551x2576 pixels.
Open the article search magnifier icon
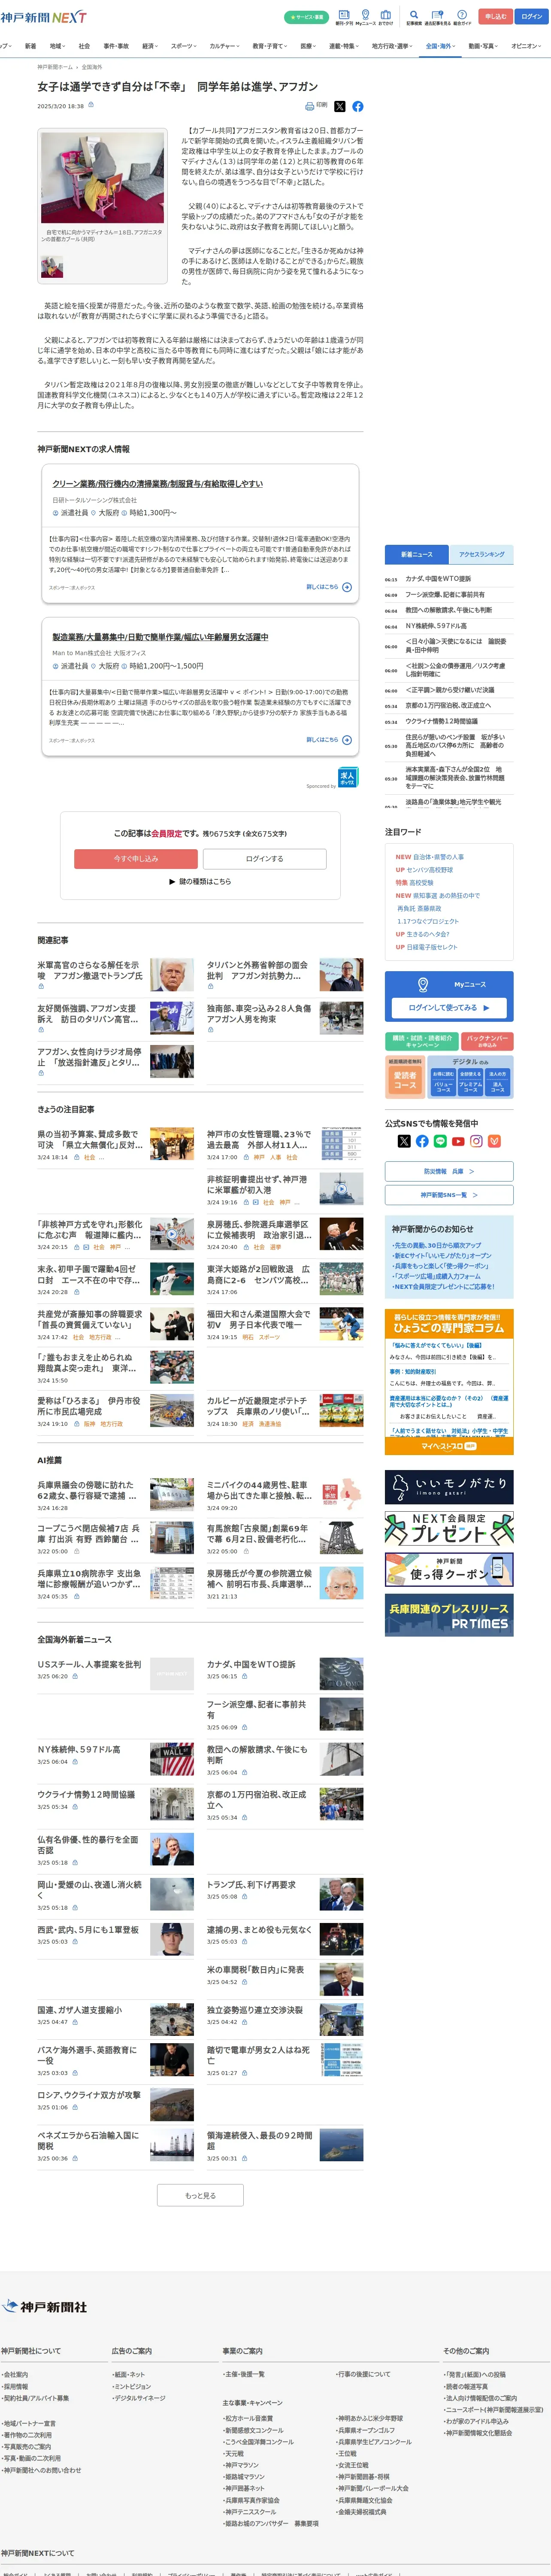pos(414,15)
